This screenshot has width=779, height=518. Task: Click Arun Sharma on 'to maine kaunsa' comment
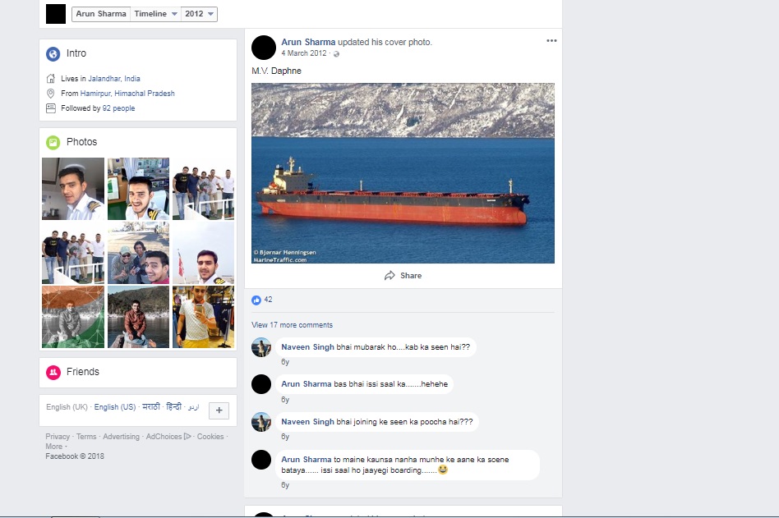point(306,460)
